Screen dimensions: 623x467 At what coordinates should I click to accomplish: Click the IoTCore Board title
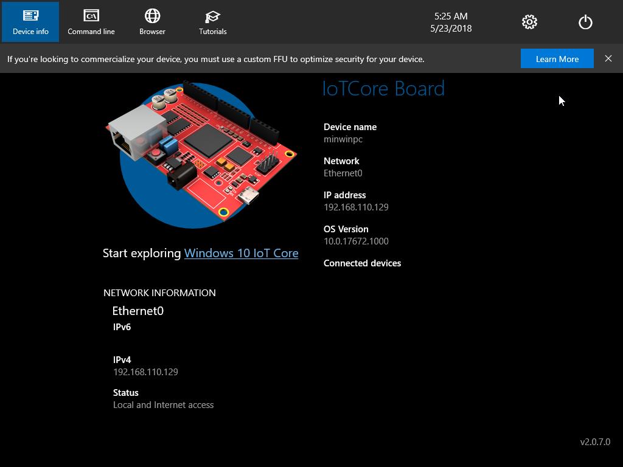(383, 89)
